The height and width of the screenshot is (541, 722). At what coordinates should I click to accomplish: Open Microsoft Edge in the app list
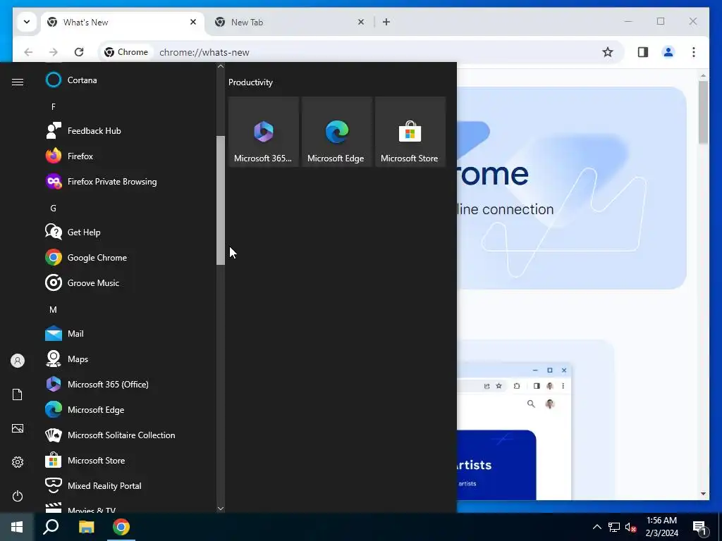(129, 409)
